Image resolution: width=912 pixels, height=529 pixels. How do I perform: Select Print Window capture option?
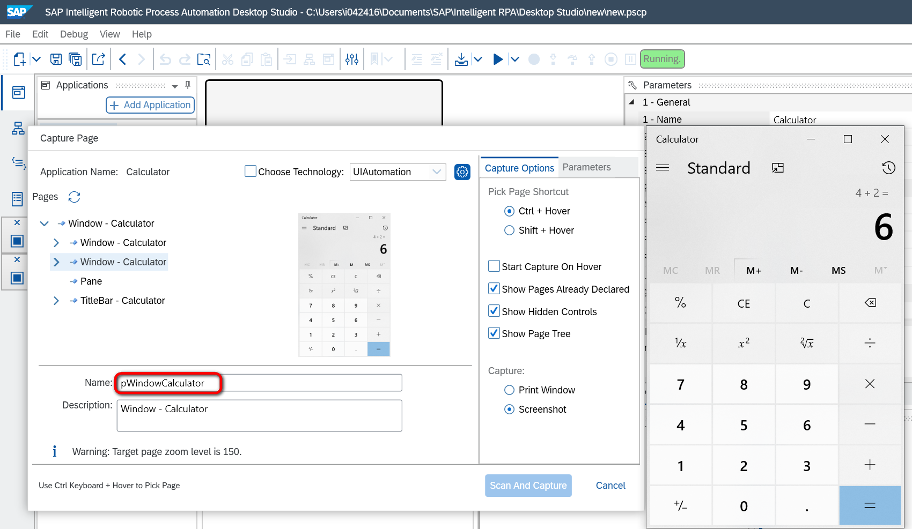click(x=510, y=390)
